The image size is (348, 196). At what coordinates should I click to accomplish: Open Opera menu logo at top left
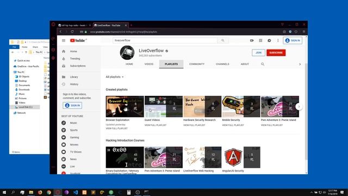click(53, 24)
